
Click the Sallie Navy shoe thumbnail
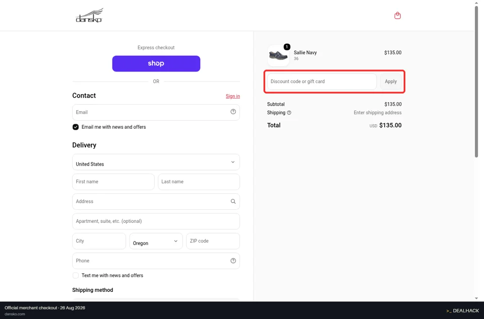pyautogui.click(x=278, y=55)
